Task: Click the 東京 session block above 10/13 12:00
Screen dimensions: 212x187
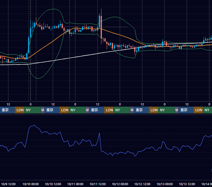Action: pos(186,110)
